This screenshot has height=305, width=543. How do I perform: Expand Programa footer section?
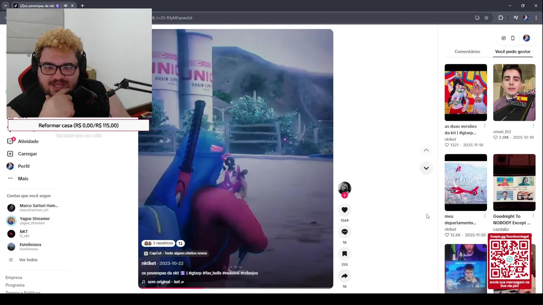(x=15, y=285)
